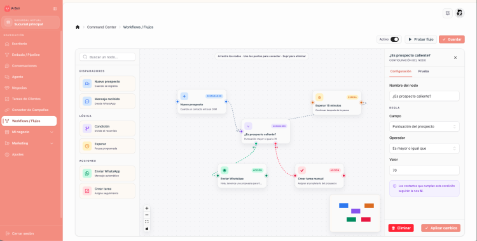
Task: Click the blue rectangle in the minimap
Action: click(343, 205)
